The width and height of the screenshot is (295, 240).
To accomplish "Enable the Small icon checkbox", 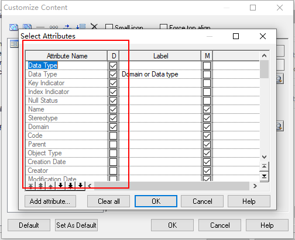I will (109, 27).
